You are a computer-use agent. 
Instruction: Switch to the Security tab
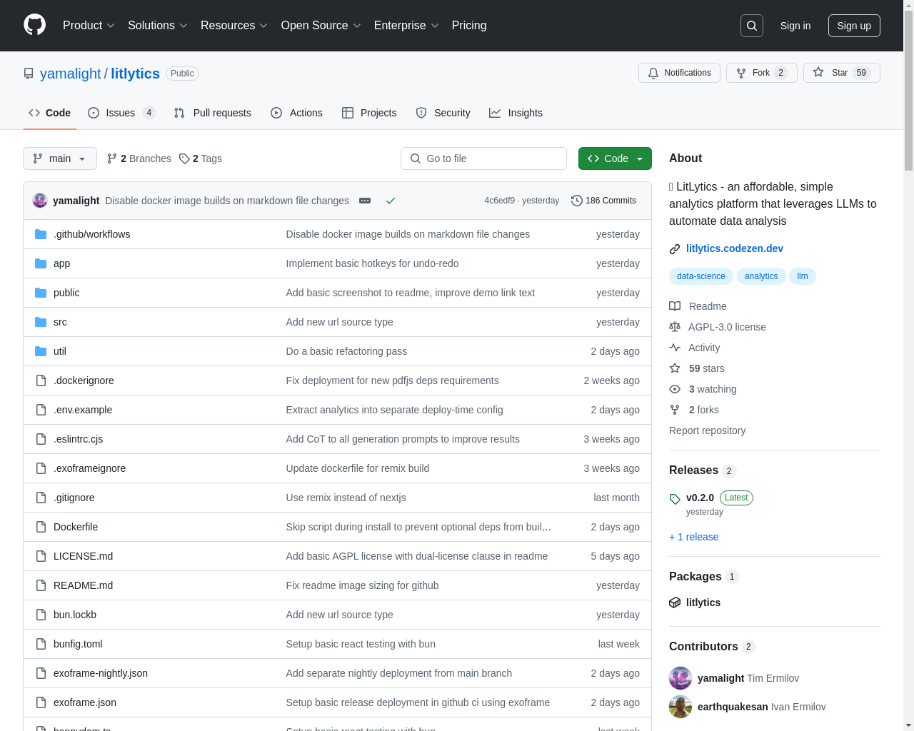pyautogui.click(x=443, y=113)
